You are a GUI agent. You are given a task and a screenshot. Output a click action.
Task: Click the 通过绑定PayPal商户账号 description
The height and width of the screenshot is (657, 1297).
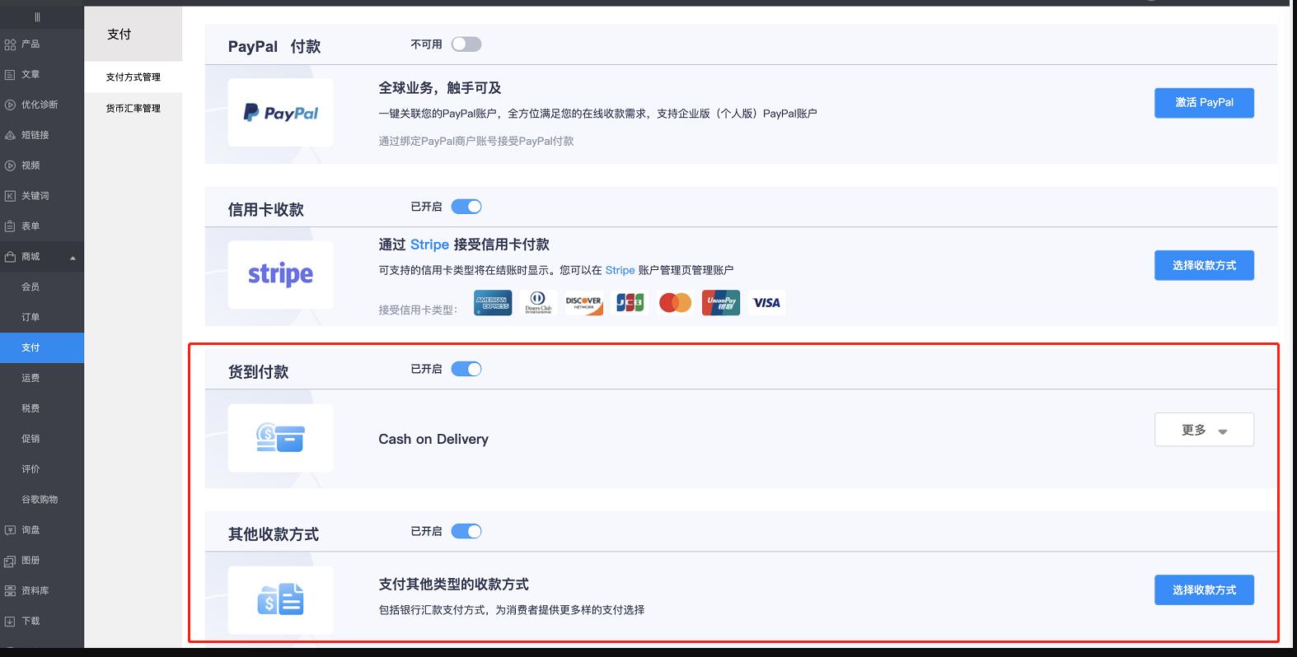[x=476, y=141]
